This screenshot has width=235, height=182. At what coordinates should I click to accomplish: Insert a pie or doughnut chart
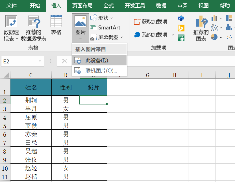coord(214,37)
